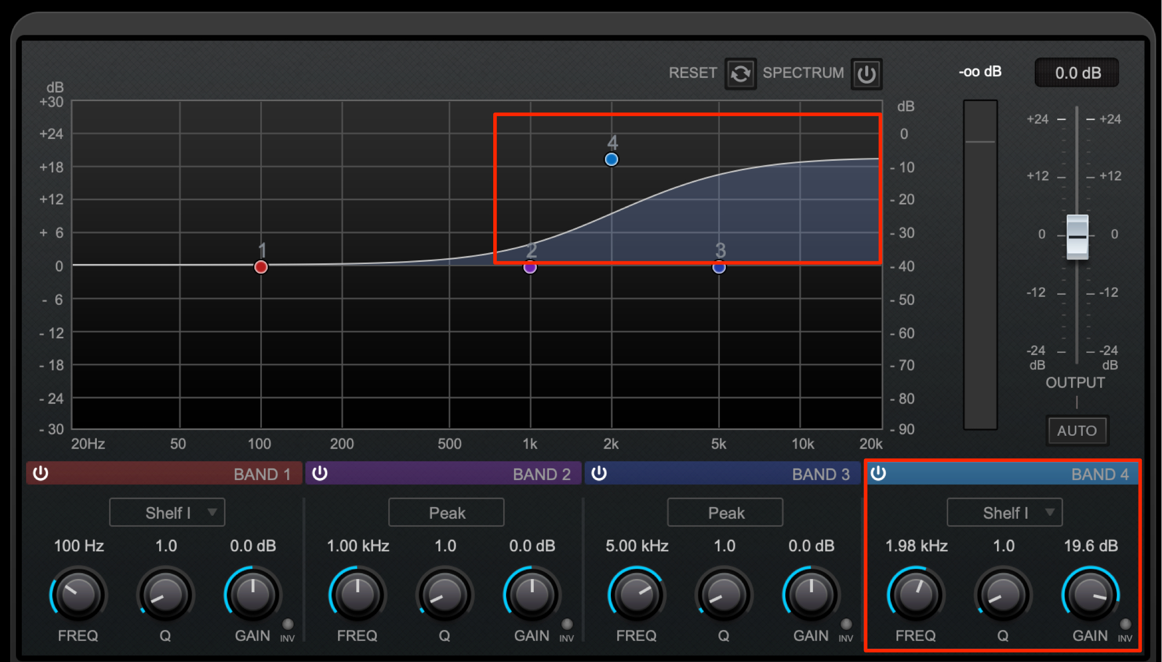Toggle Band 1 power button
The height and width of the screenshot is (662, 1162).
pos(41,473)
